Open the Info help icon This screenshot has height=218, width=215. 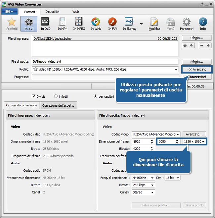(x=203, y=24)
